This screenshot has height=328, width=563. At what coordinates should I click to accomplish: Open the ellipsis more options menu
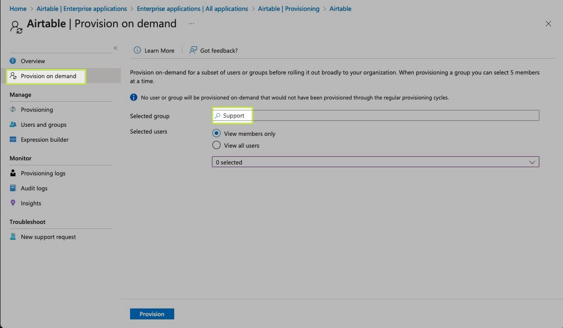191,24
